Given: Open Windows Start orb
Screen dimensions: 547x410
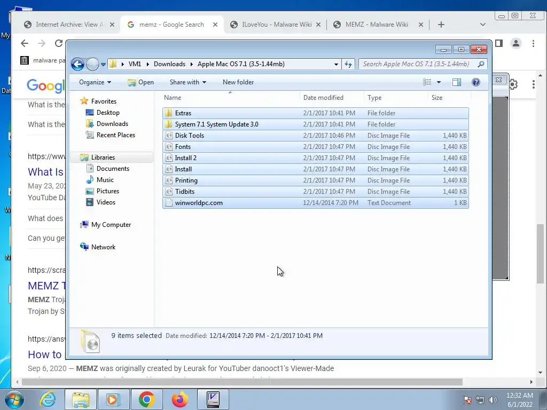Looking at the screenshot, I should (14, 399).
